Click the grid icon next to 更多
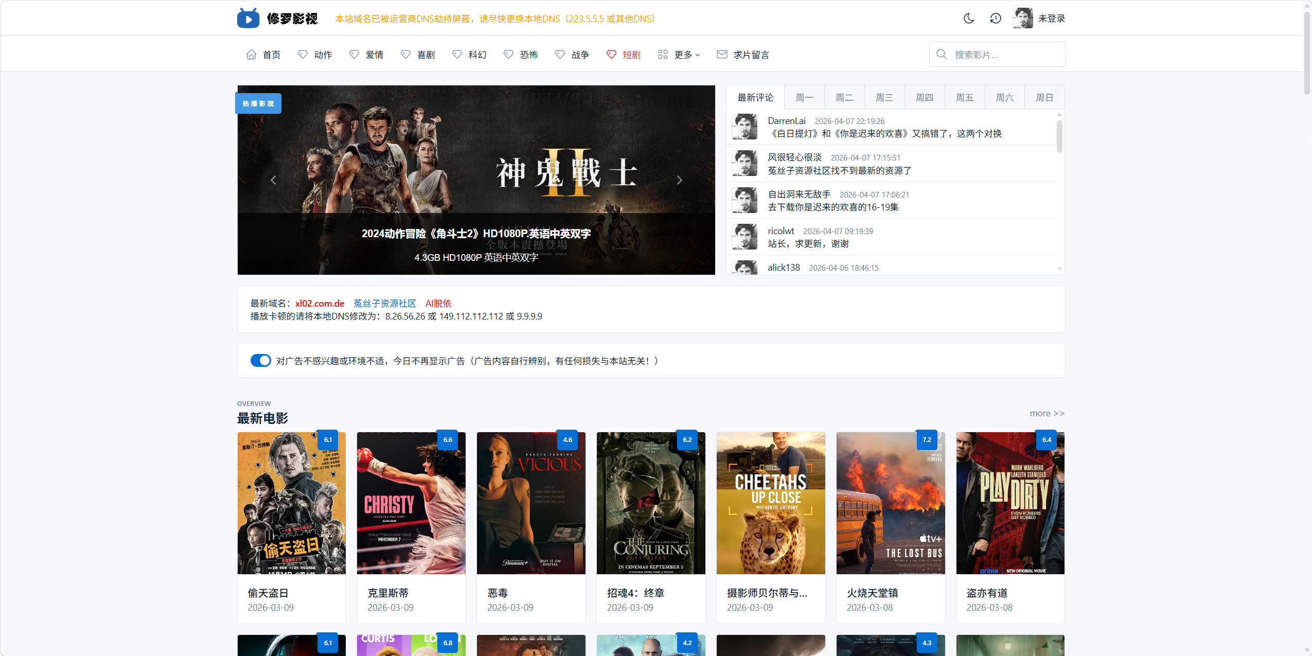The width and height of the screenshot is (1312, 656). click(x=662, y=54)
